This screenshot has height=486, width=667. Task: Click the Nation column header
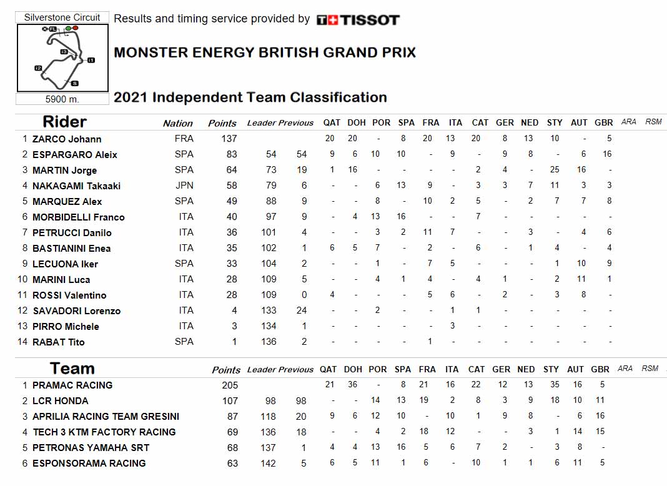178,124
